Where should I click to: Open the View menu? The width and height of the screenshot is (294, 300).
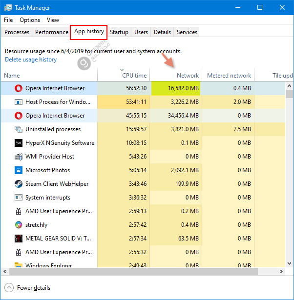coord(53,20)
